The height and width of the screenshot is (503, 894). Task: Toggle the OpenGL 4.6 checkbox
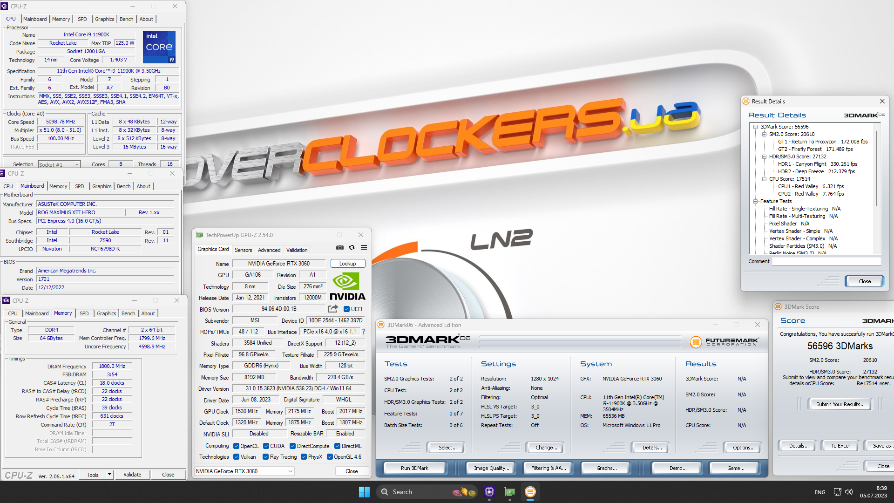pos(330,456)
